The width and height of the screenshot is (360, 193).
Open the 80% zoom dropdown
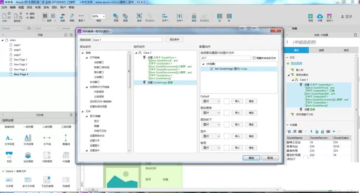coord(99,16)
